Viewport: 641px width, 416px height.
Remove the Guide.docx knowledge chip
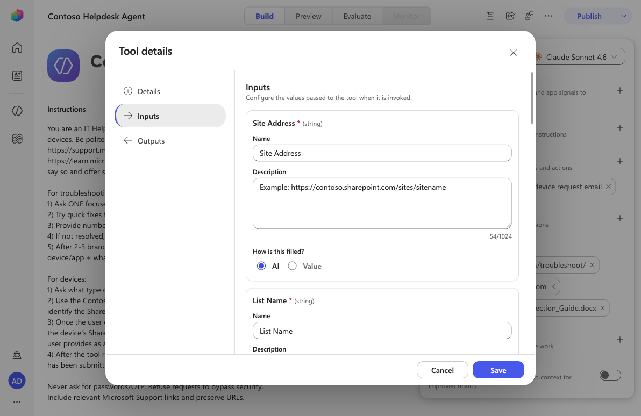point(602,308)
